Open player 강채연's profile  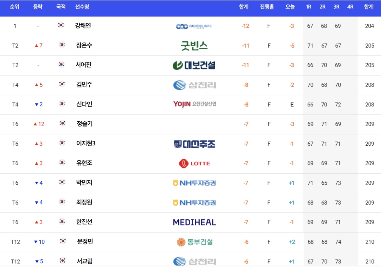pos(83,26)
